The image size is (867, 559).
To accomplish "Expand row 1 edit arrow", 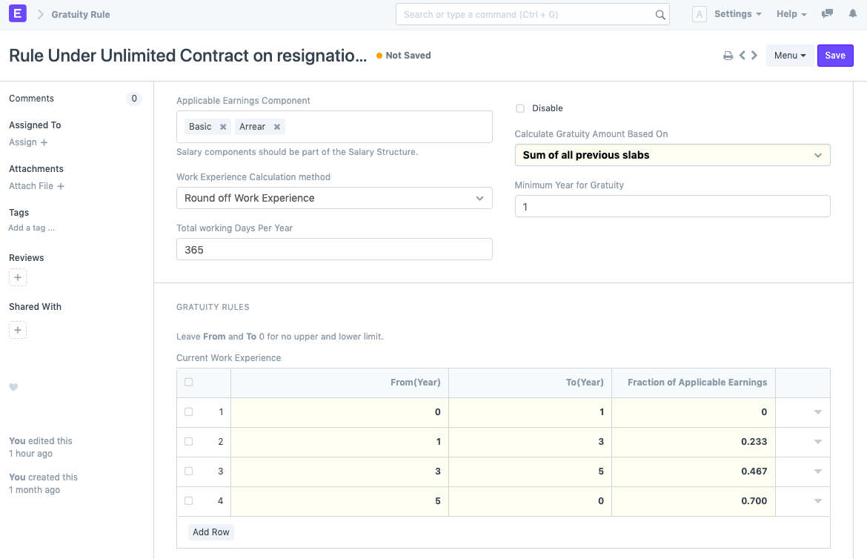I will pos(817,412).
